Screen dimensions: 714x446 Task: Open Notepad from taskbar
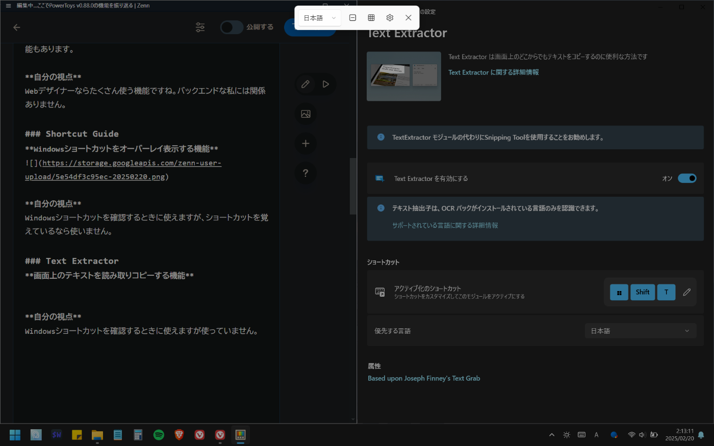(118, 435)
